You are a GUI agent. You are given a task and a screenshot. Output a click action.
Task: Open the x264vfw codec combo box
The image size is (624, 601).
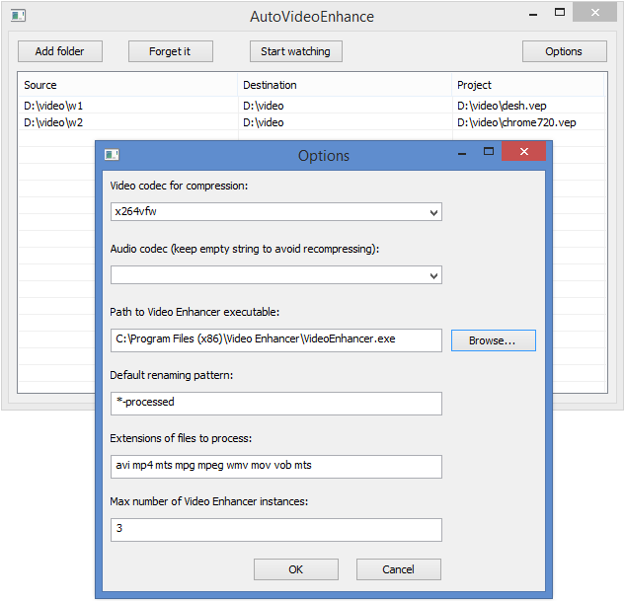point(276,212)
